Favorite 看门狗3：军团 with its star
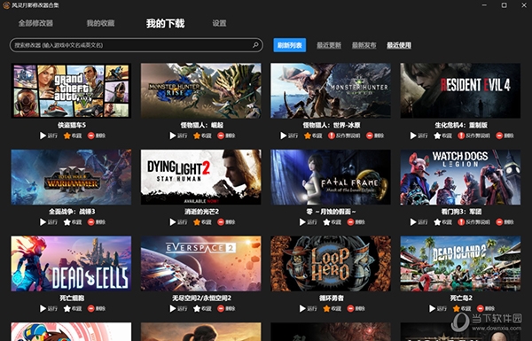 [x=442, y=222]
